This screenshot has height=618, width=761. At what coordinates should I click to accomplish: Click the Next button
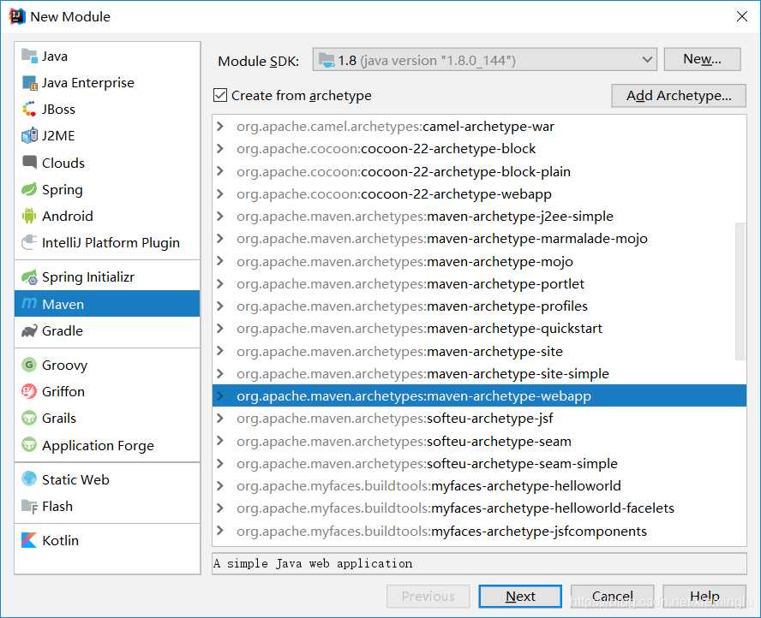click(x=520, y=597)
